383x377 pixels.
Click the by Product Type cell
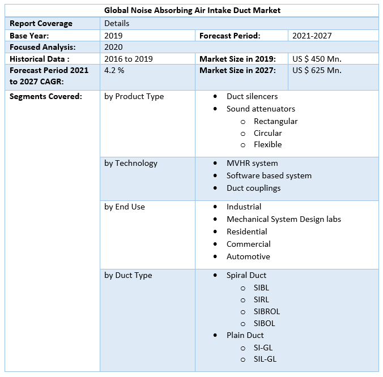click(134, 96)
